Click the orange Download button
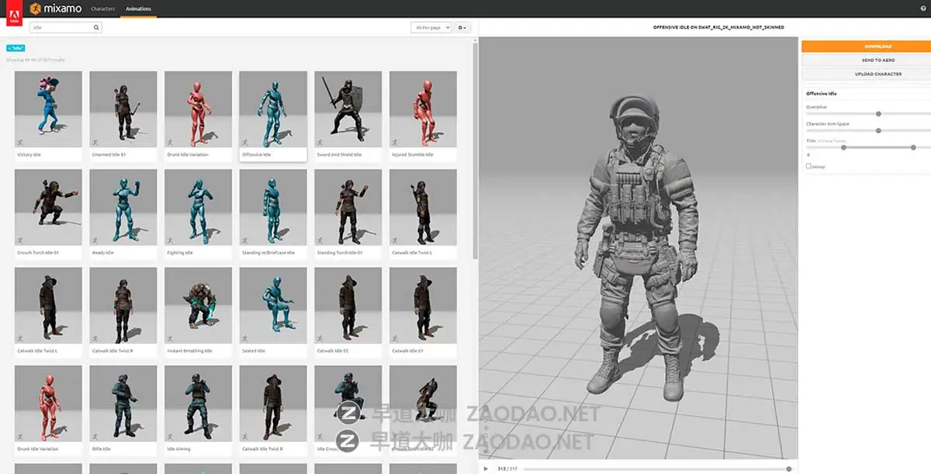 (x=867, y=46)
